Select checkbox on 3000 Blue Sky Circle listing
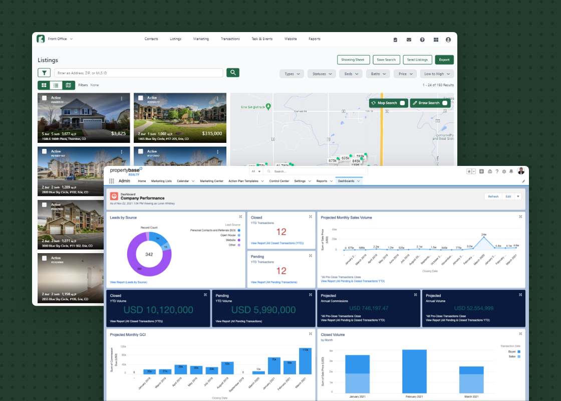 (x=45, y=205)
